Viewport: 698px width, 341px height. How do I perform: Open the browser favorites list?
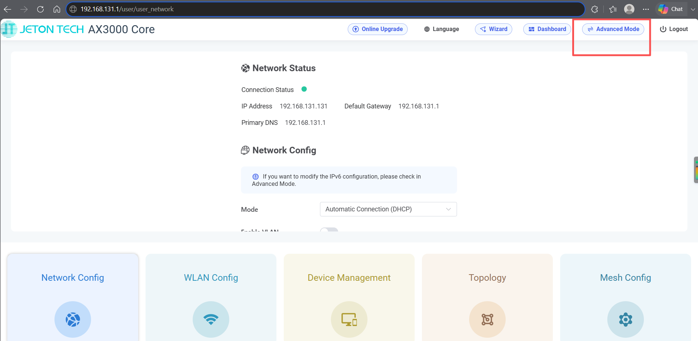pos(613,9)
